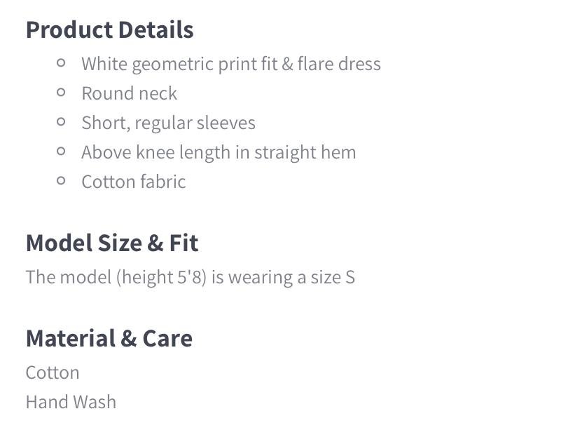The image size is (580, 437).
Task: Select the Hand Wash care instruction
Action: (x=71, y=402)
